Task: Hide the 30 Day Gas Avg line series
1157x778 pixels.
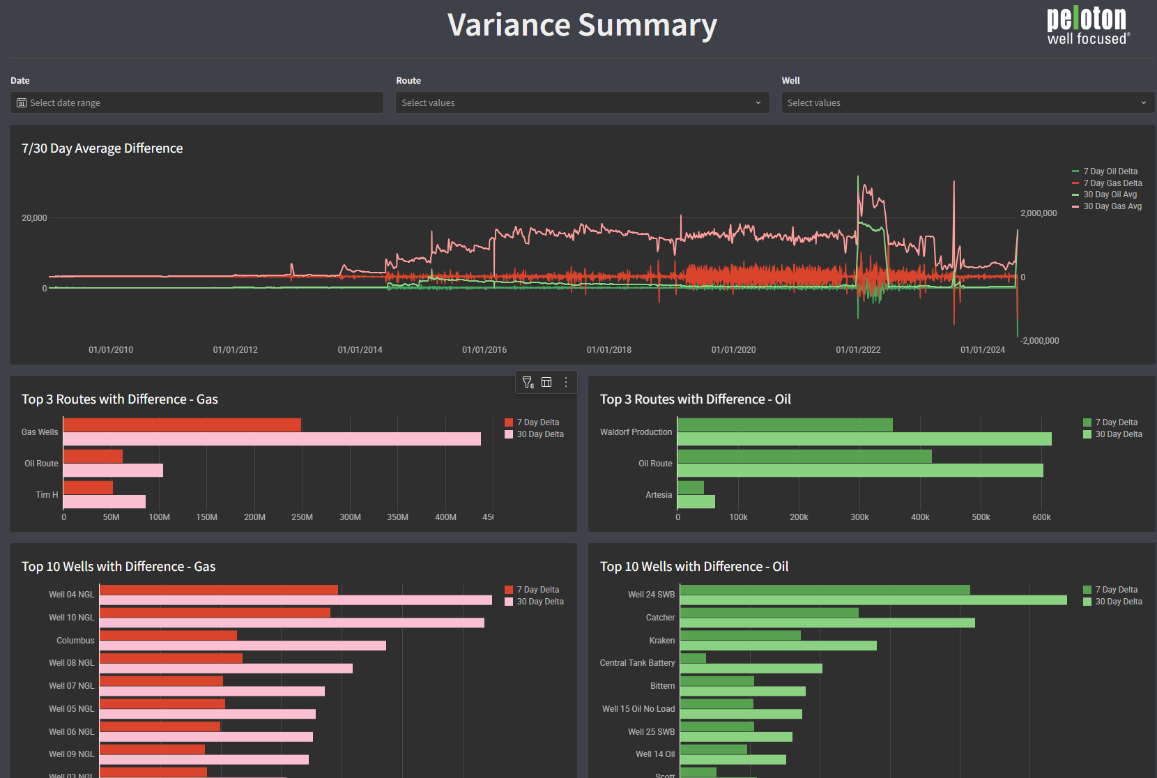Action: coord(1112,206)
